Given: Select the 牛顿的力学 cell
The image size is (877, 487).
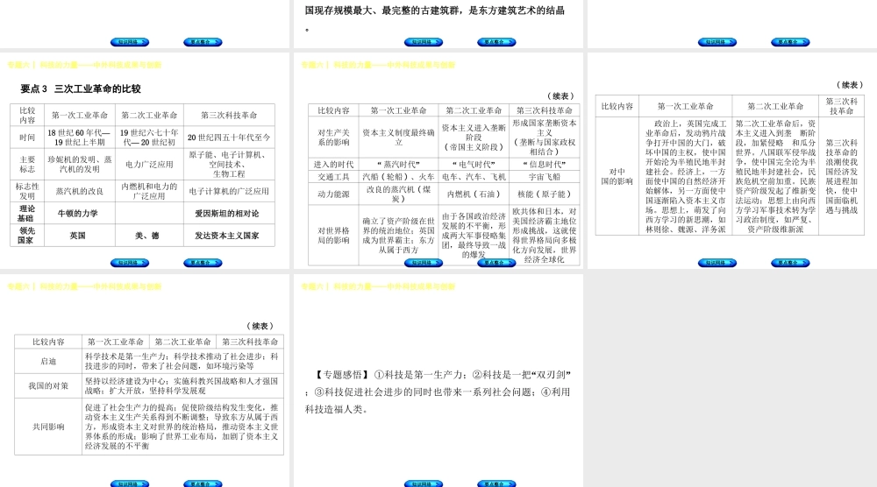Looking at the screenshot, I should point(80,214).
